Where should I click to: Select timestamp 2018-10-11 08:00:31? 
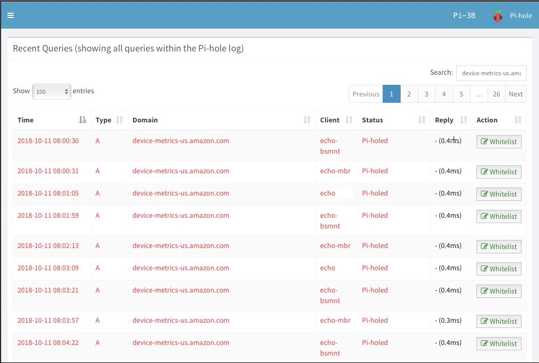point(48,171)
